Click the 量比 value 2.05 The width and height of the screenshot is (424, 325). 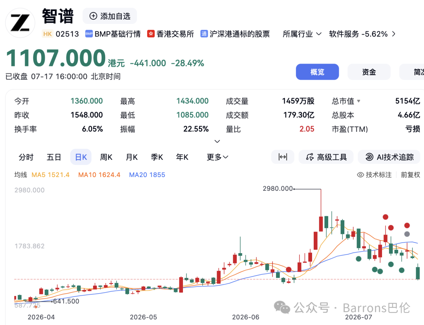tap(307, 129)
